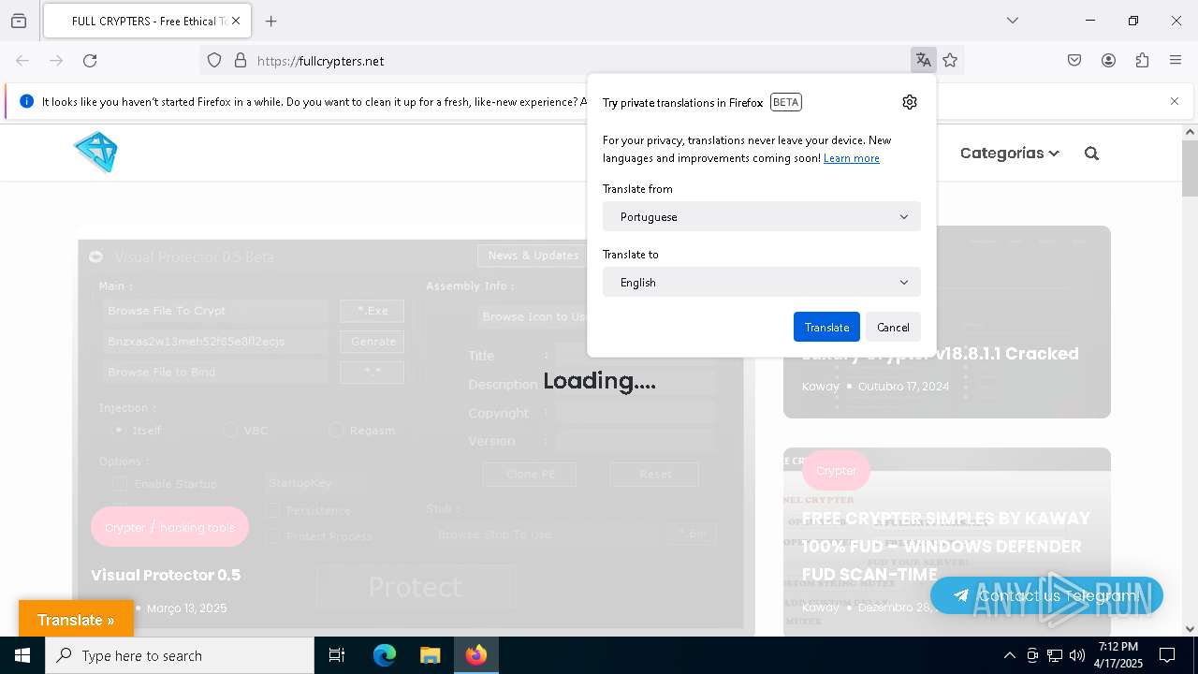Open the Firefox recent browsing button
This screenshot has width=1198, height=674.
pos(19,21)
